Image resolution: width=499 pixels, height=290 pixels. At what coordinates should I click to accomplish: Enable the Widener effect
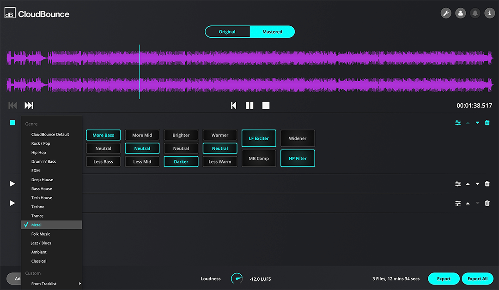298,138
